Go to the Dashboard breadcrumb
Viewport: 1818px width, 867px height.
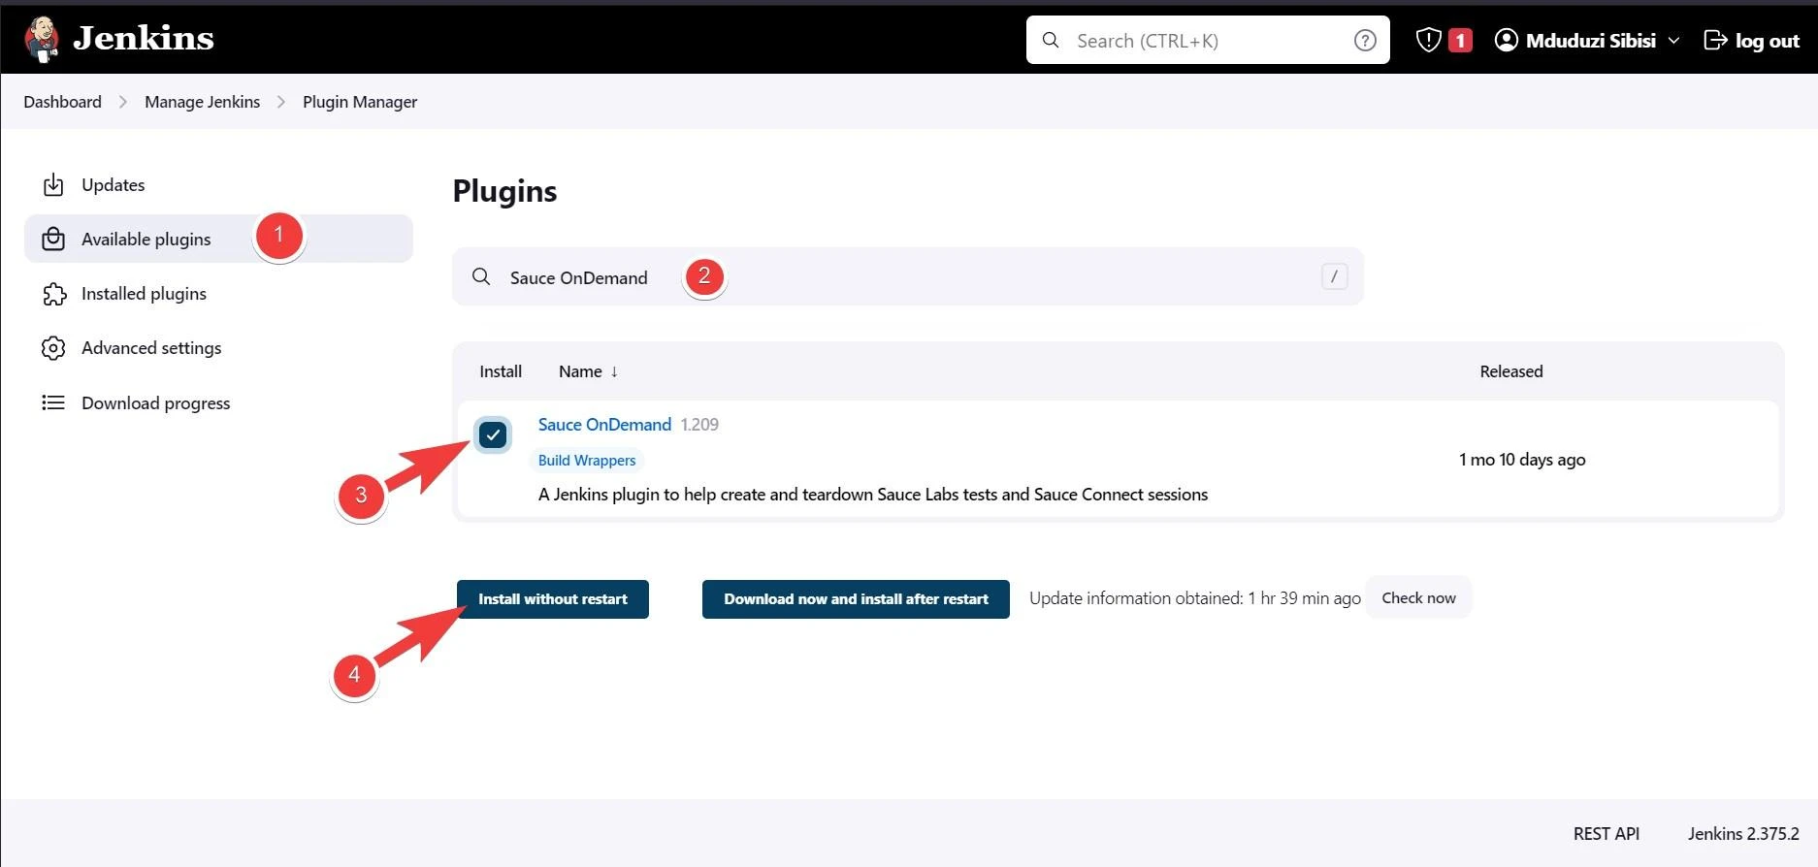(x=62, y=102)
